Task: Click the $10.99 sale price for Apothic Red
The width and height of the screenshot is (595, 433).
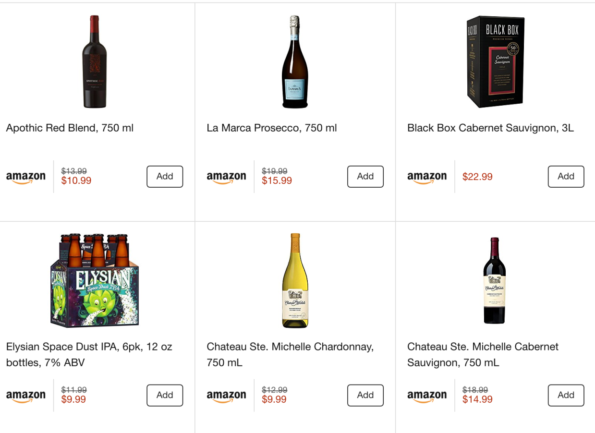Action: tap(76, 181)
